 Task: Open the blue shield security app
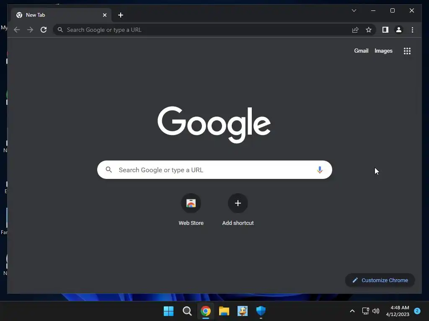pyautogui.click(x=261, y=311)
